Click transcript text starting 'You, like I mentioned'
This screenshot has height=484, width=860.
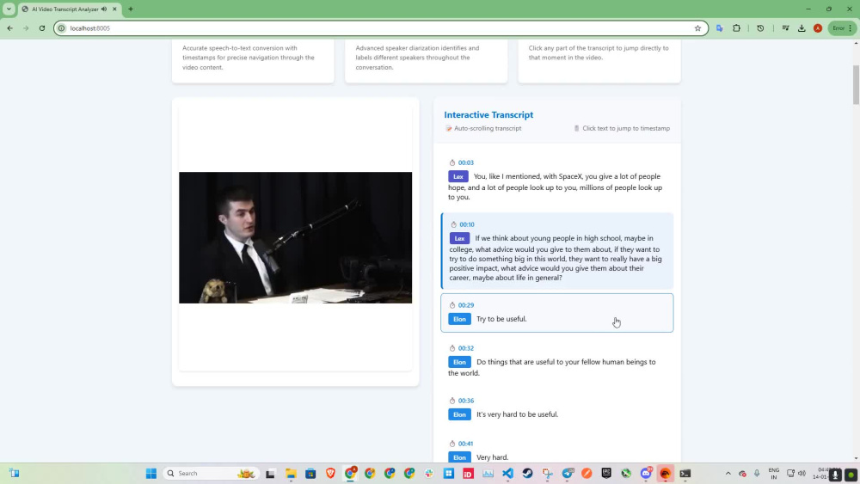[555, 187]
